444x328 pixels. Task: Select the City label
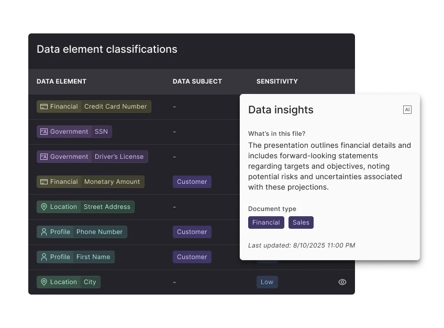click(90, 282)
